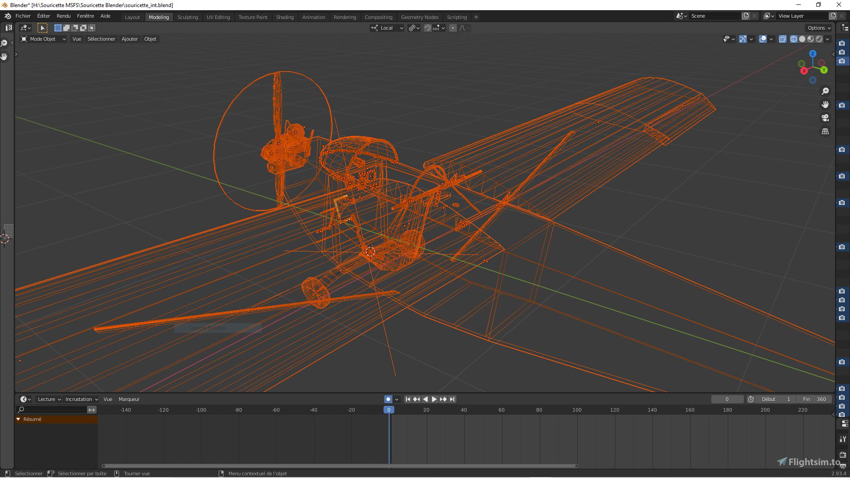Screen dimensions: 850x478
Task: Choose the 'subtract selection' mode icon
Action: click(75, 28)
